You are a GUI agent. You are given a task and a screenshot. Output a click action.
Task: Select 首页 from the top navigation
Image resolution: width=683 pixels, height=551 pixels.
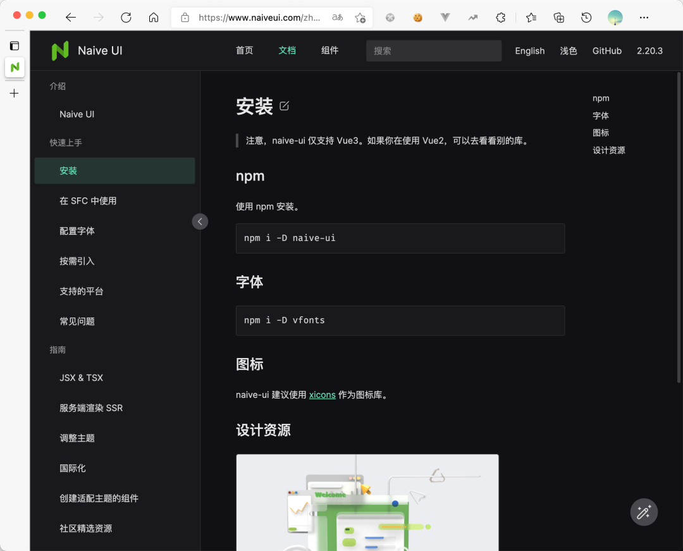point(244,51)
